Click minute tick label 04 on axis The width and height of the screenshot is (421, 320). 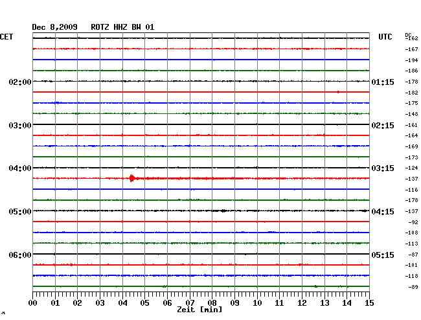tap(122, 303)
